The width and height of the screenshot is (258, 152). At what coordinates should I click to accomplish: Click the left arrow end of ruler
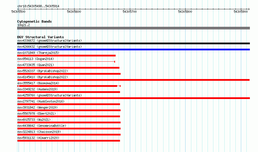click(18, 9)
